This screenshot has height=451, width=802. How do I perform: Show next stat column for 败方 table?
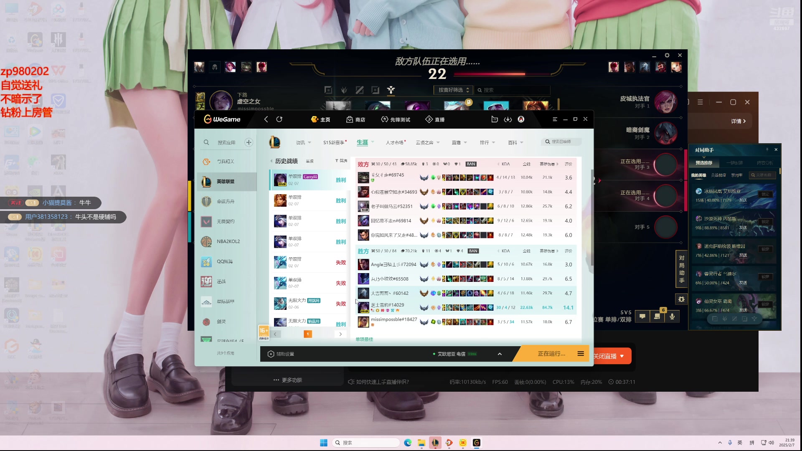click(558, 164)
